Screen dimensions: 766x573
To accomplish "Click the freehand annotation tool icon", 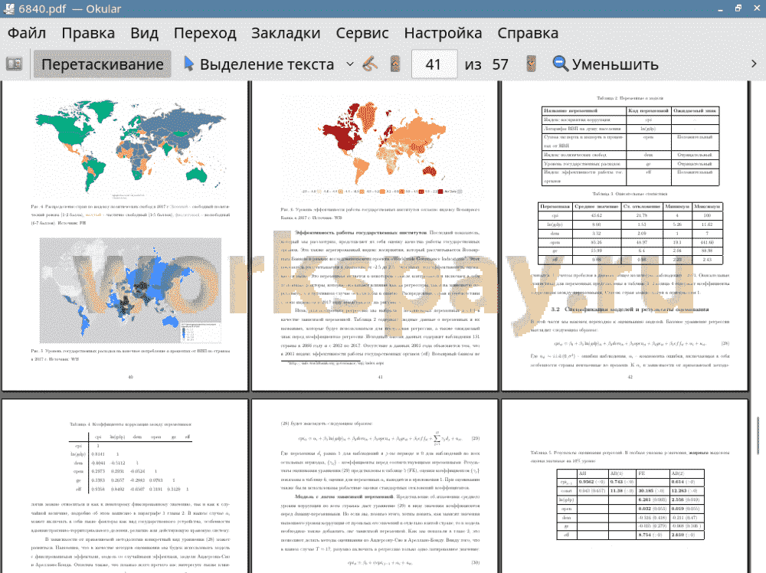I will click(x=370, y=64).
